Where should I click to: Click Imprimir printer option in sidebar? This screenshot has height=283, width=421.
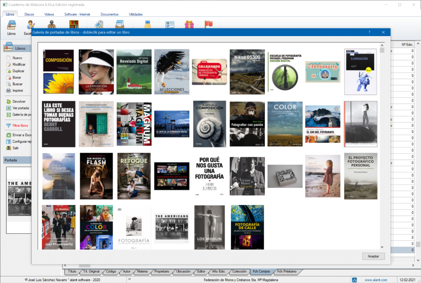coord(18,91)
